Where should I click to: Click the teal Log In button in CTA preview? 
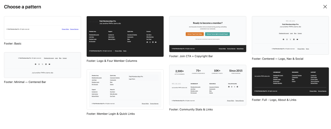(x=217, y=34)
